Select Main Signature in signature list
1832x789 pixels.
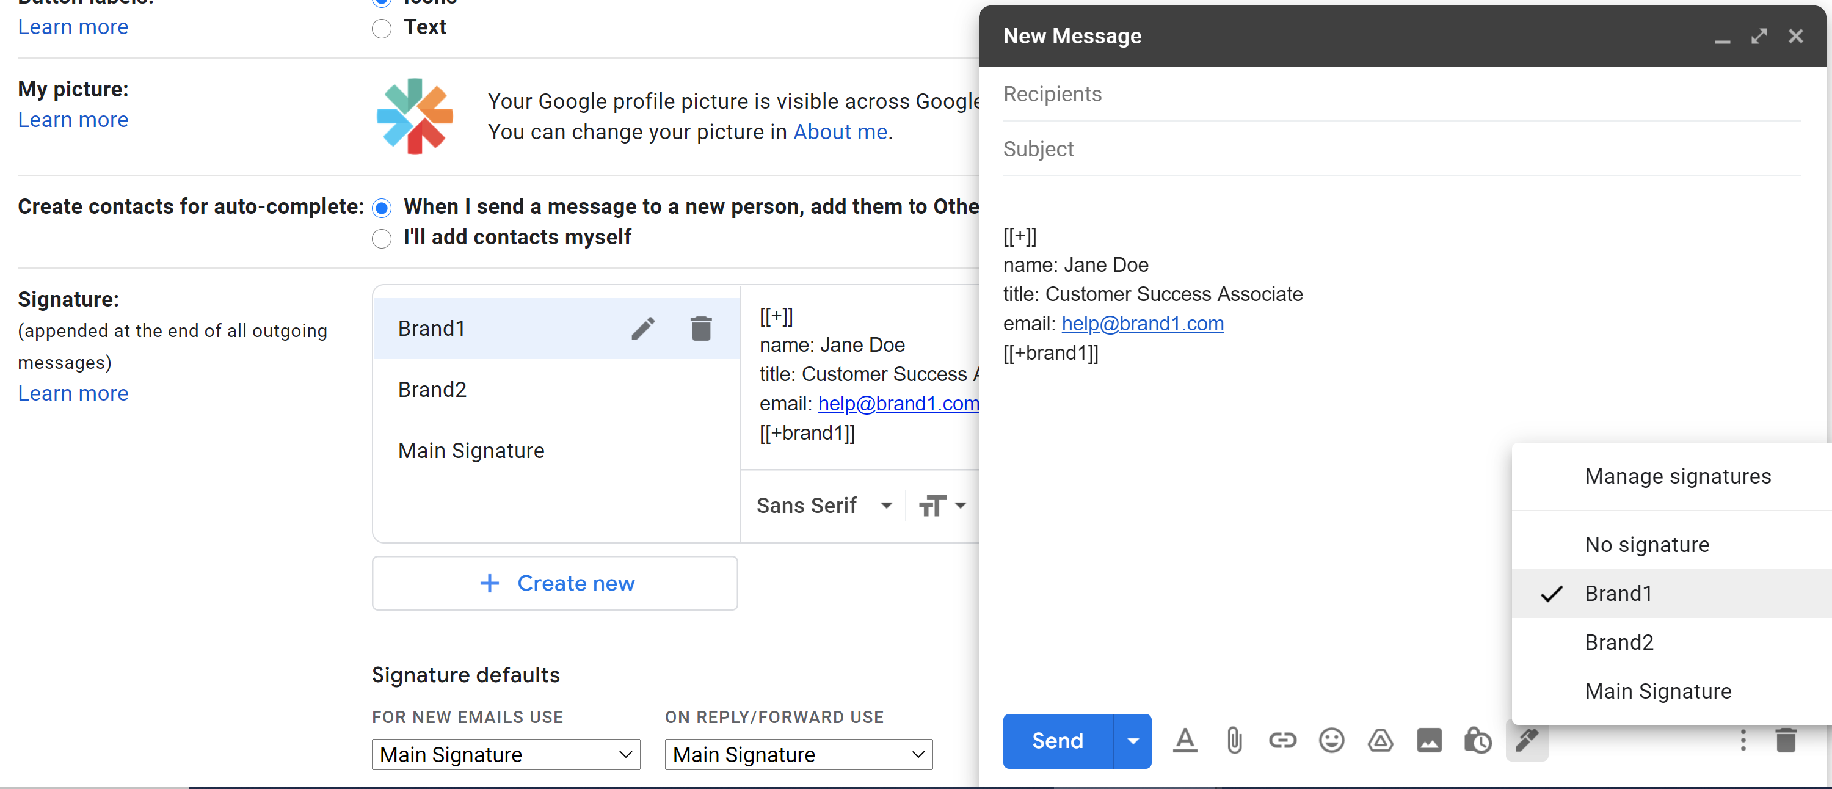pyautogui.click(x=556, y=451)
